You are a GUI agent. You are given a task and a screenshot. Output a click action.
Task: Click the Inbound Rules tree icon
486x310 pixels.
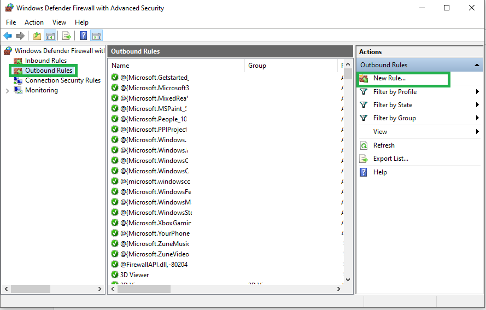click(18, 61)
